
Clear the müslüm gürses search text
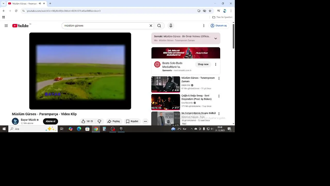pyautogui.click(x=151, y=26)
